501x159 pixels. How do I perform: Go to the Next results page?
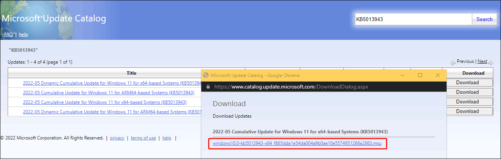click(x=482, y=61)
